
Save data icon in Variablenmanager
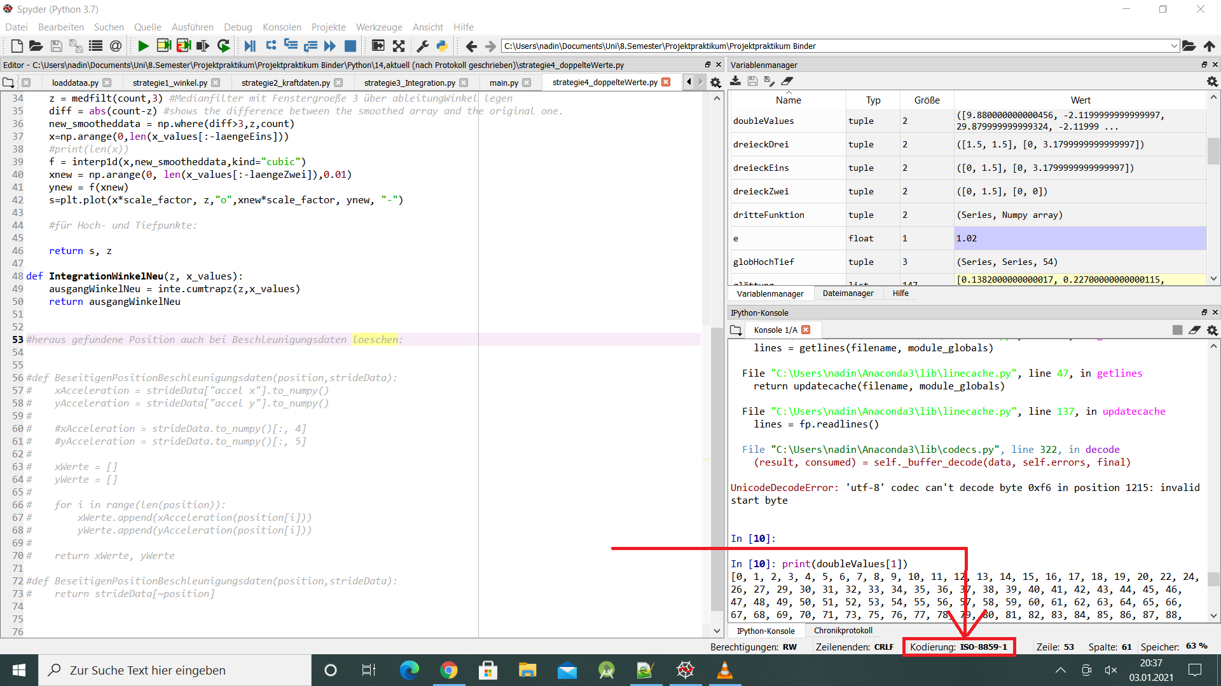[x=753, y=81]
